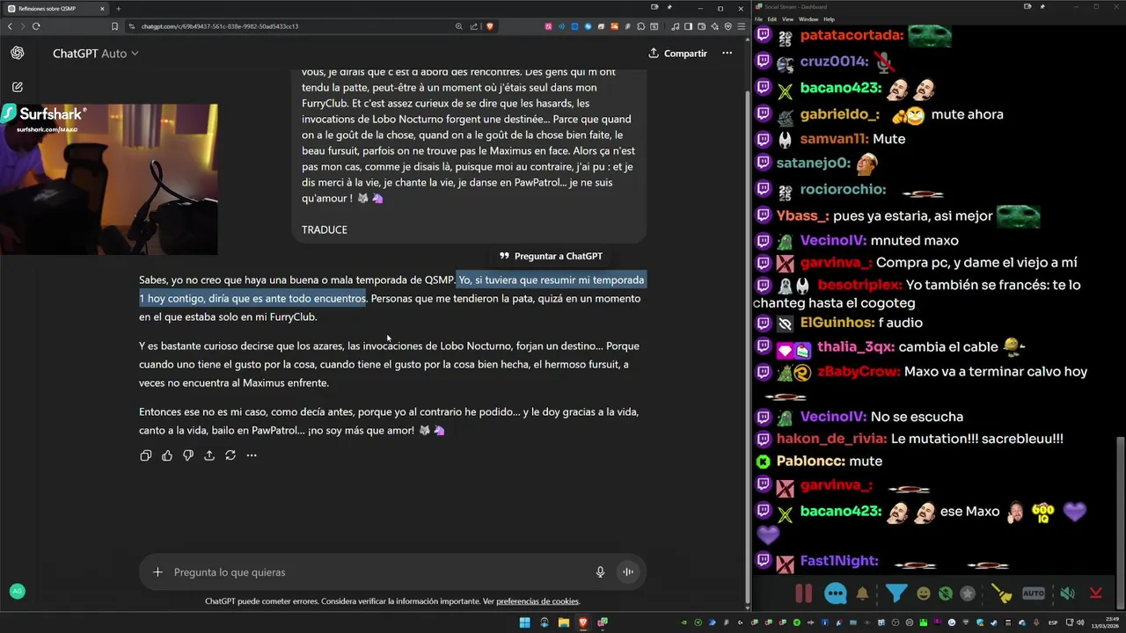Open more actions under the response

pyautogui.click(x=252, y=455)
